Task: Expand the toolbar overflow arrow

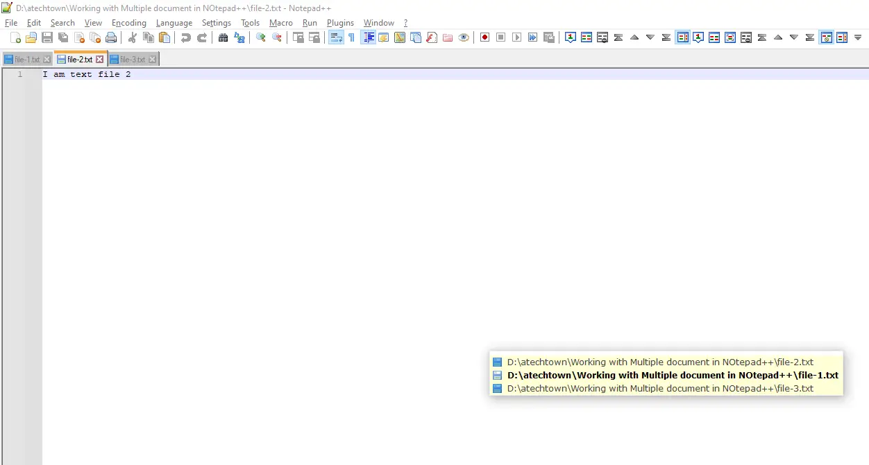Action: pos(858,37)
